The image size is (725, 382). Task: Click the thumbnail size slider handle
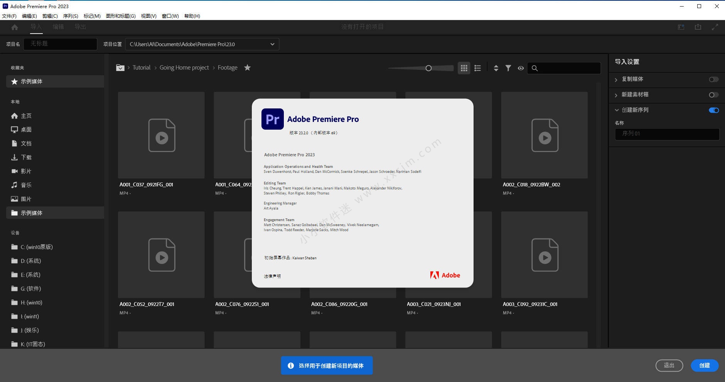point(428,68)
